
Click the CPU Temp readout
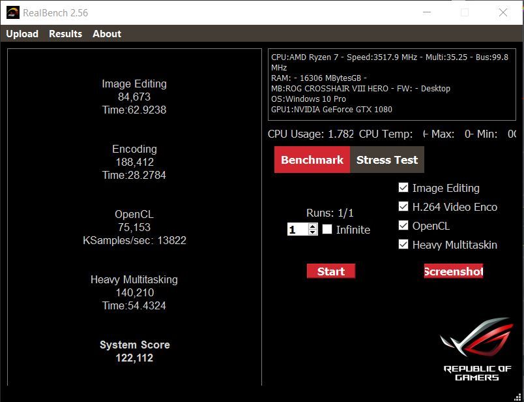(x=386, y=134)
